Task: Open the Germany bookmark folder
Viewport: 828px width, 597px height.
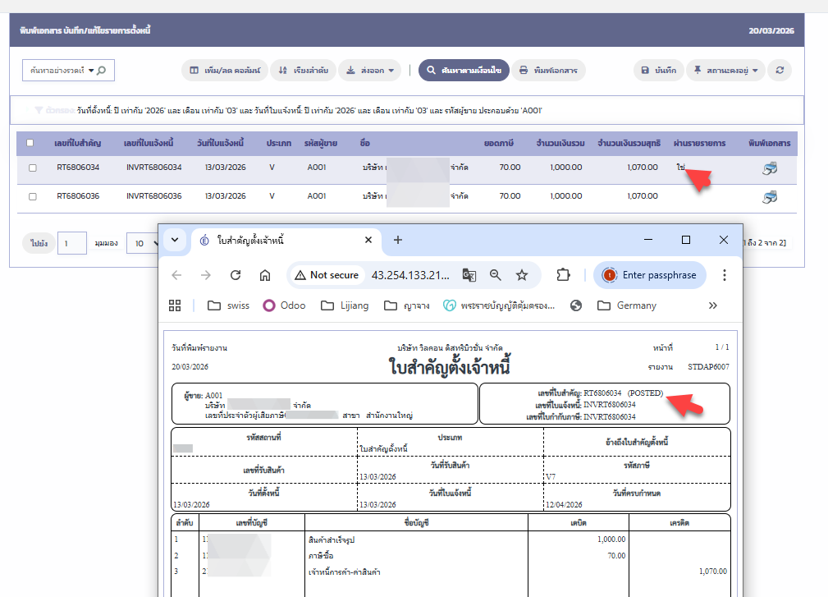Action: click(x=626, y=305)
